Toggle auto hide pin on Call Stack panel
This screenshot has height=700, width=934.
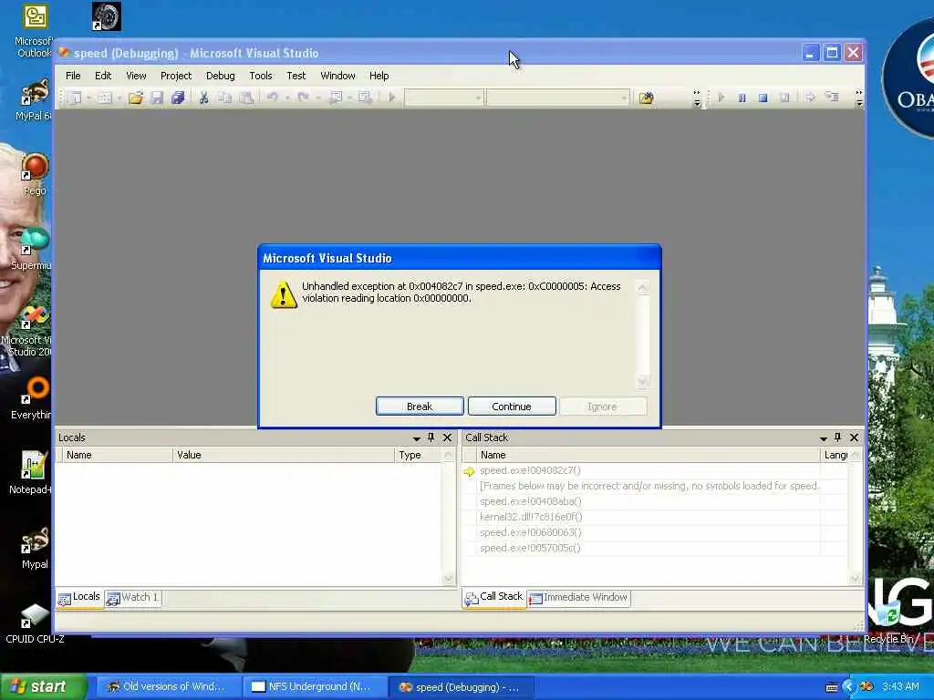(838, 437)
